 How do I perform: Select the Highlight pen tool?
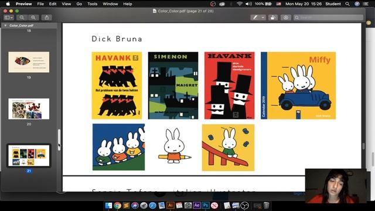[255, 18]
